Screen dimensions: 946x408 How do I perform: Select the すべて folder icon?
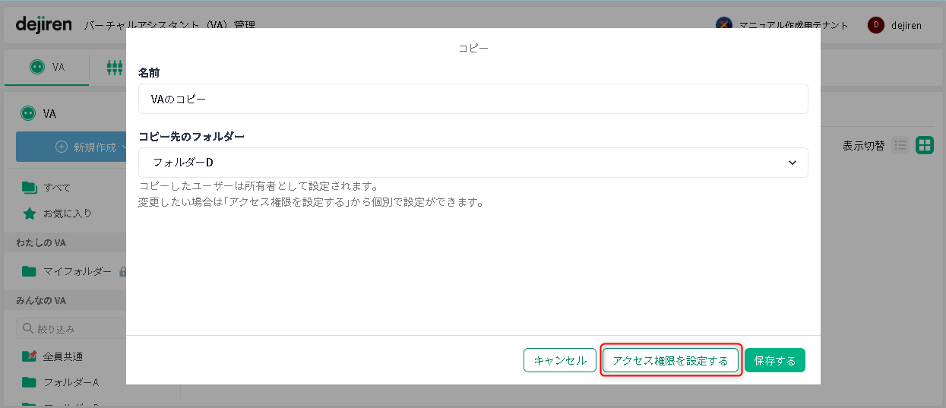coord(30,188)
